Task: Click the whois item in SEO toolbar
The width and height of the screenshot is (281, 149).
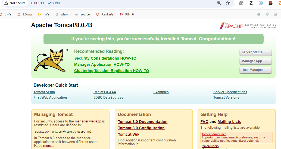Action: (x=62, y=14)
